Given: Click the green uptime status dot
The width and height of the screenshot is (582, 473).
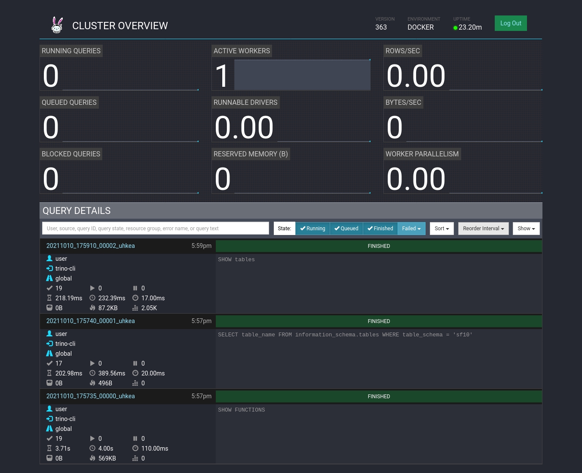Looking at the screenshot, I should coord(455,28).
